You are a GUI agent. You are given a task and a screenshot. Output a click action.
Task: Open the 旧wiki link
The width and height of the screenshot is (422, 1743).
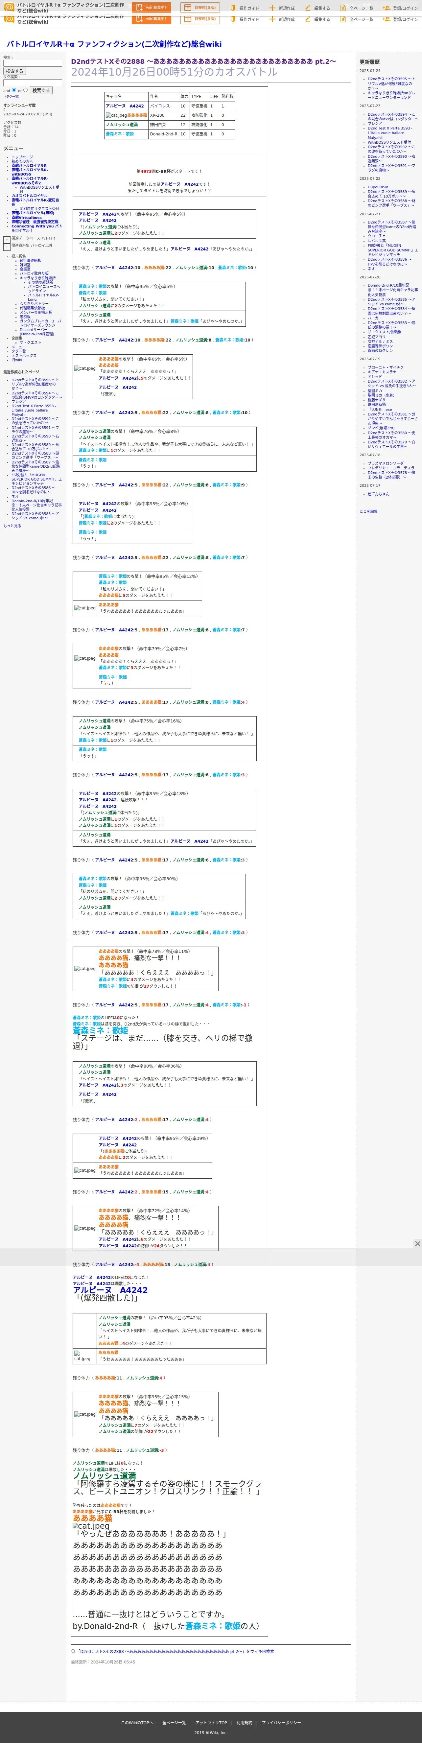point(17,360)
